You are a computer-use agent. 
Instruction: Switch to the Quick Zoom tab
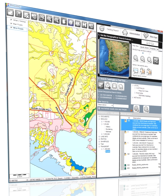pyautogui.click(x=144, y=47)
